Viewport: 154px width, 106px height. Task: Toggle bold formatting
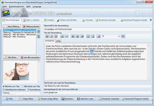47,36
